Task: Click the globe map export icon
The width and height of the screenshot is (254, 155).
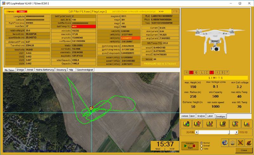Action: coord(225,143)
